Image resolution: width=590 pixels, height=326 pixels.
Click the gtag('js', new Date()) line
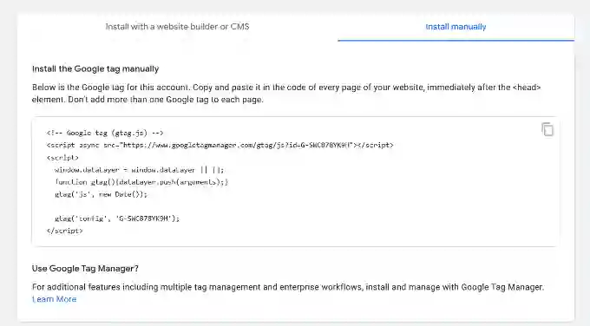tap(101, 194)
